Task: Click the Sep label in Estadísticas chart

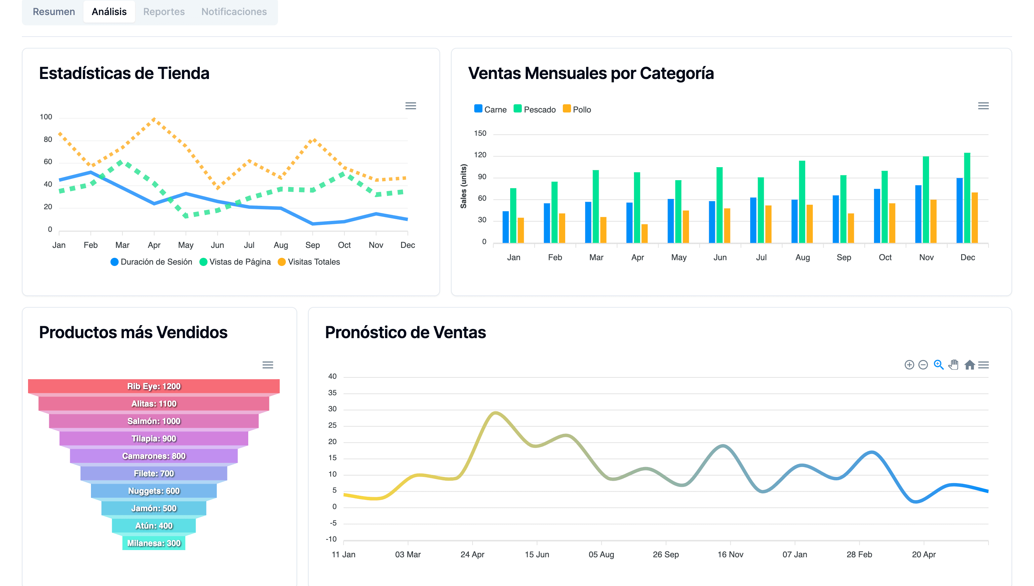Action: (312, 245)
